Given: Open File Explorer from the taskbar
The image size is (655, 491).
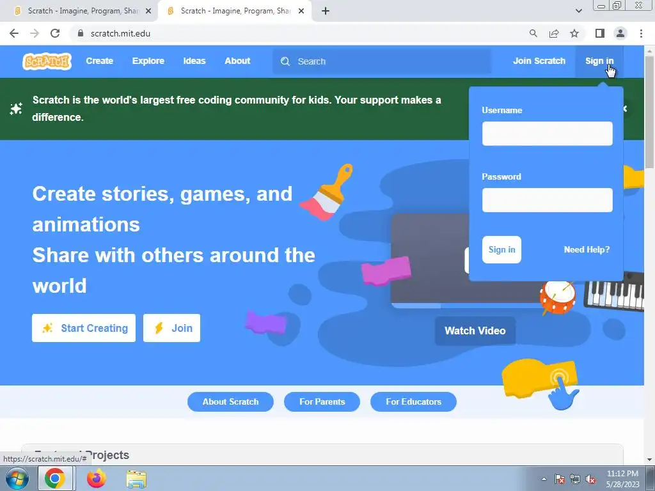Looking at the screenshot, I should click(136, 479).
